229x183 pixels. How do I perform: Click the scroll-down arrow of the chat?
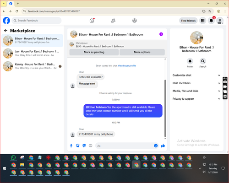tap(165, 139)
